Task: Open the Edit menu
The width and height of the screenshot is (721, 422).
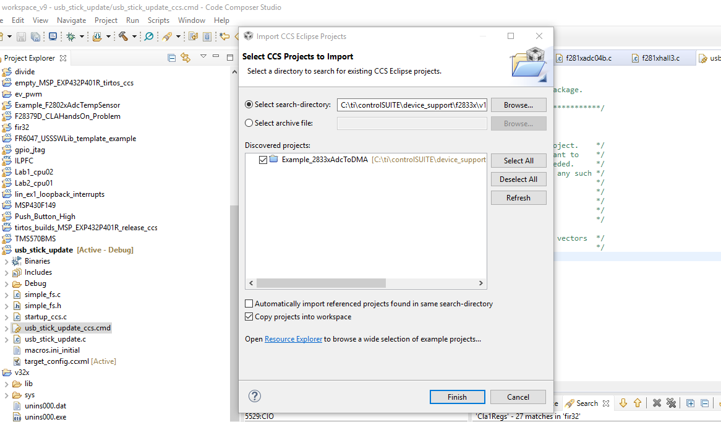Action: click(18, 20)
